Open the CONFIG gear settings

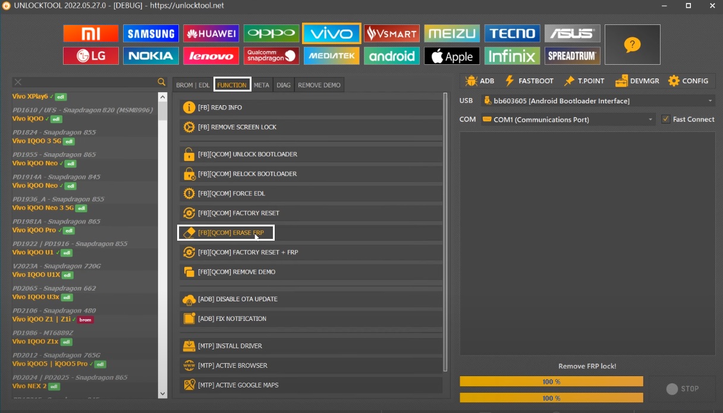(x=689, y=81)
